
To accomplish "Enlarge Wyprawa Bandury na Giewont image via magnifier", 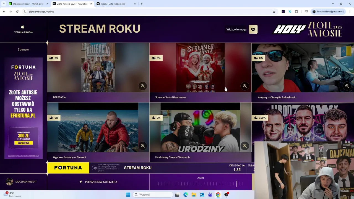I will coord(143,146).
